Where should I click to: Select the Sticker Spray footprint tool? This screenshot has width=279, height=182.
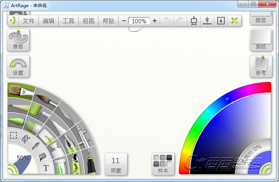coord(76,164)
